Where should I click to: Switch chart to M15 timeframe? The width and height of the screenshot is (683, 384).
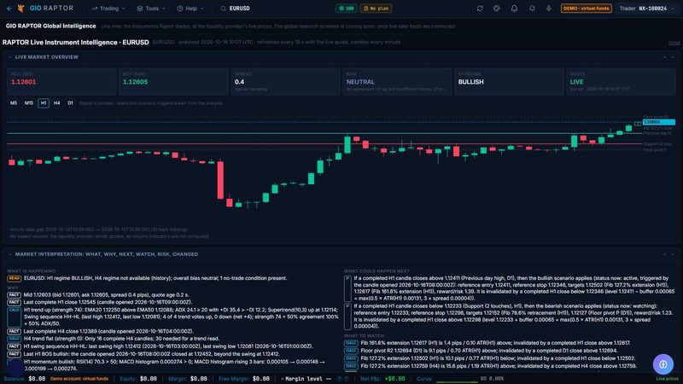pyautogui.click(x=29, y=103)
